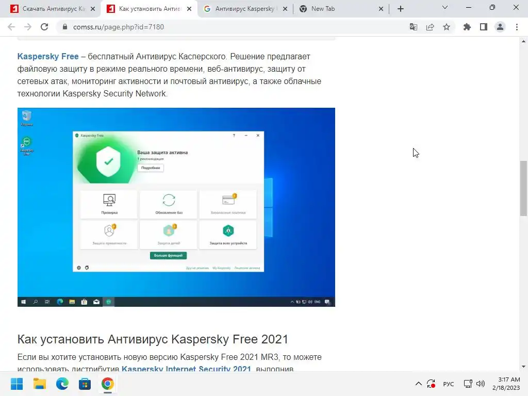Image resolution: width=528 pixels, height=396 pixels.
Task: Toggle the browser side panel
Action: 484,27
